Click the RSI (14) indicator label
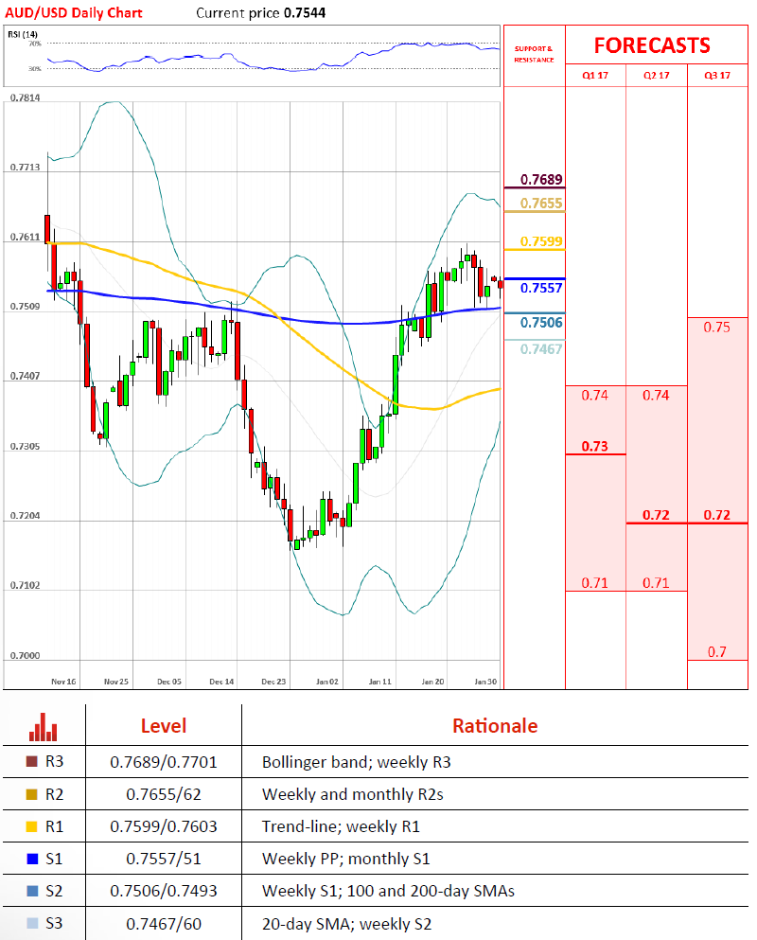Screen dimensions: 757x940 click(x=23, y=34)
